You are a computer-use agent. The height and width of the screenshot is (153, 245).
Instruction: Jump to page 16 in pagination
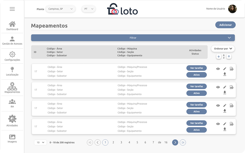pyautogui.click(x=166, y=142)
